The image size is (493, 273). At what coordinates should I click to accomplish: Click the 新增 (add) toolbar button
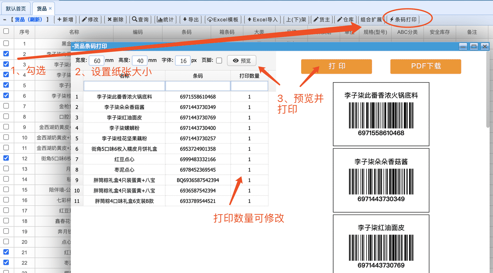[x=66, y=20]
